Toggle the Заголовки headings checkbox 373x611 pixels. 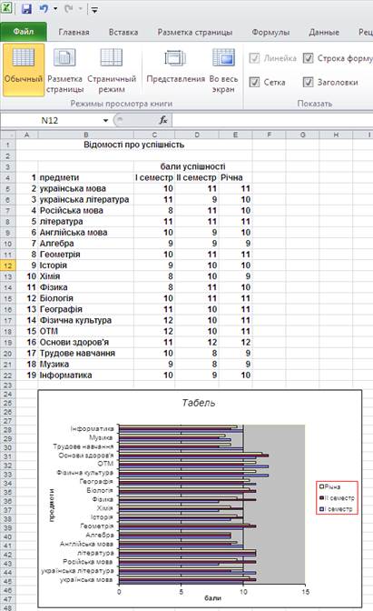coord(308,82)
